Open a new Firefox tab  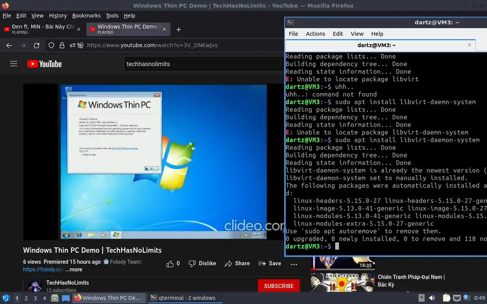click(178, 29)
